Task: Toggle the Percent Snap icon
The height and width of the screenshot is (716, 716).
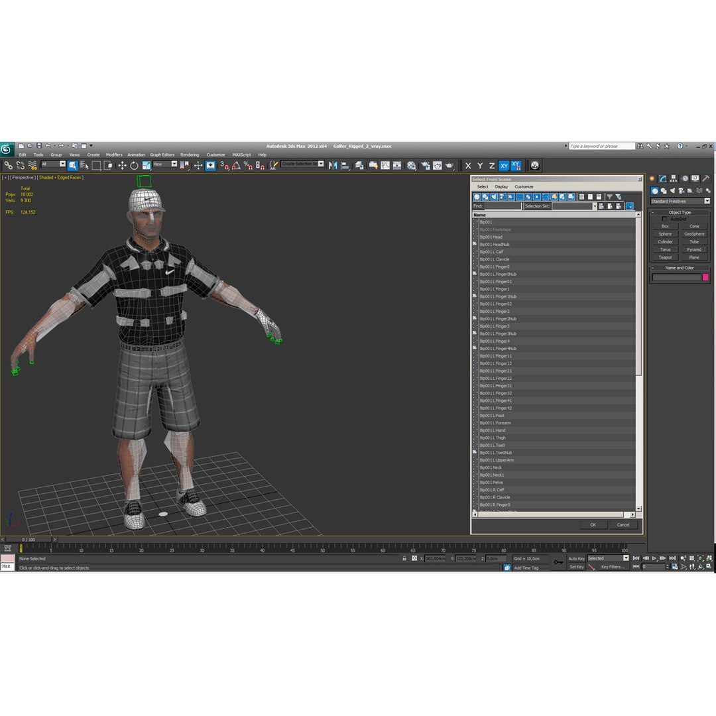Action: [248, 165]
